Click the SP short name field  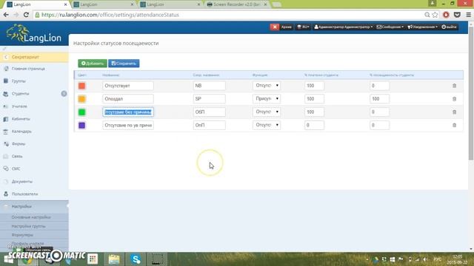209,98
